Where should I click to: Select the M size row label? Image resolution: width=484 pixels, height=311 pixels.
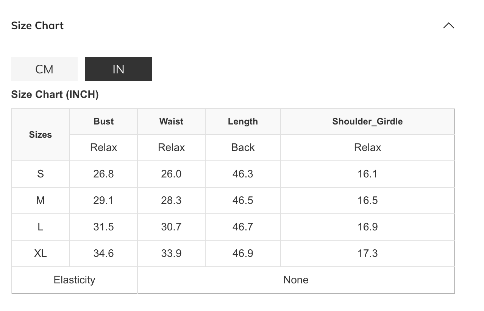click(41, 201)
